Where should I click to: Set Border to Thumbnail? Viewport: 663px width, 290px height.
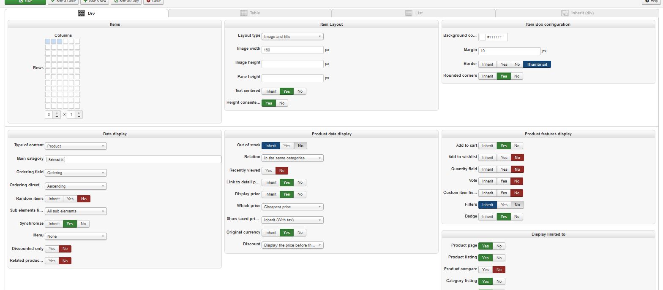coord(537,64)
